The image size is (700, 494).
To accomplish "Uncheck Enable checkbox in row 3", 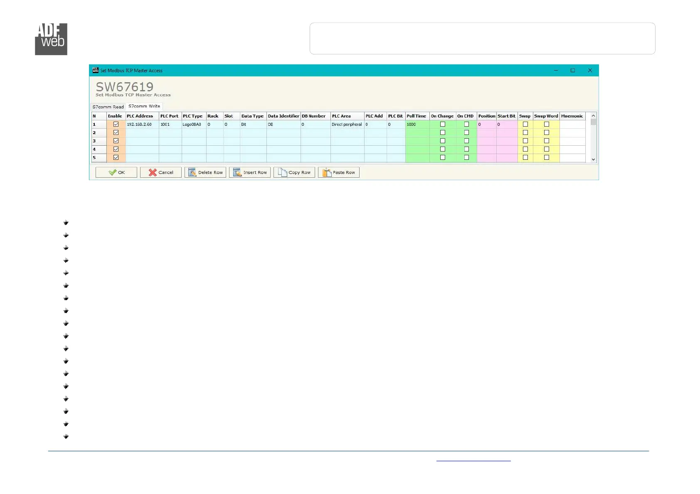I will click(116, 141).
